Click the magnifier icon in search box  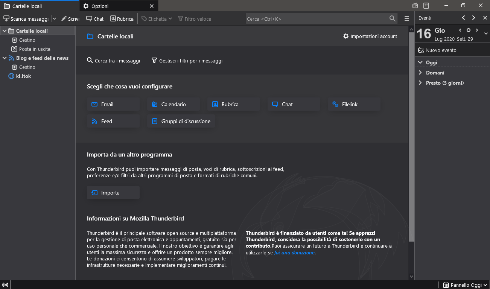point(393,18)
